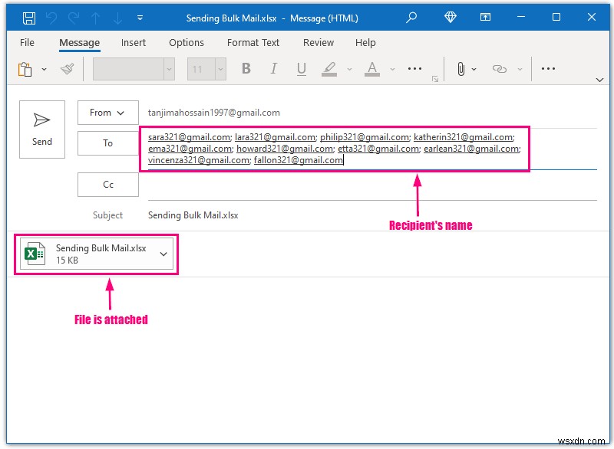The height and width of the screenshot is (449, 614).
Task: Click the Send button
Action: (x=41, y=129)
